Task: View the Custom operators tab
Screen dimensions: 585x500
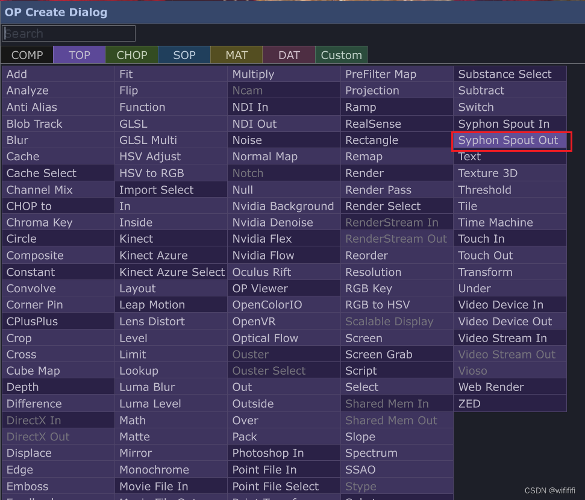Action: coord(341,54)
